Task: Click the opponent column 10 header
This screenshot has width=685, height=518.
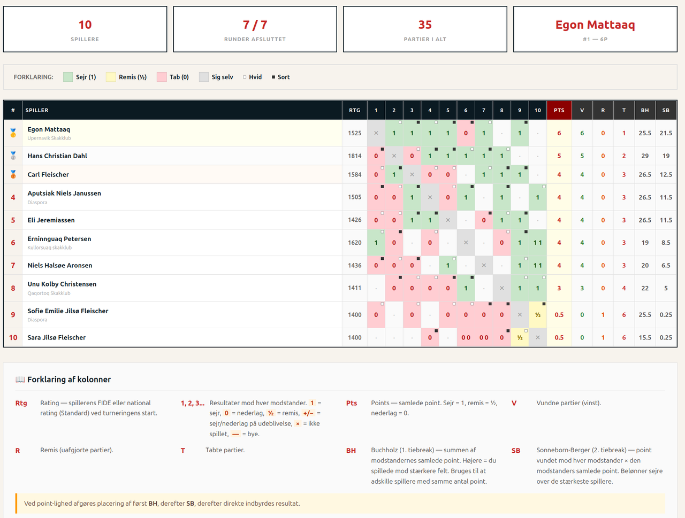Action: pos(538,110)
